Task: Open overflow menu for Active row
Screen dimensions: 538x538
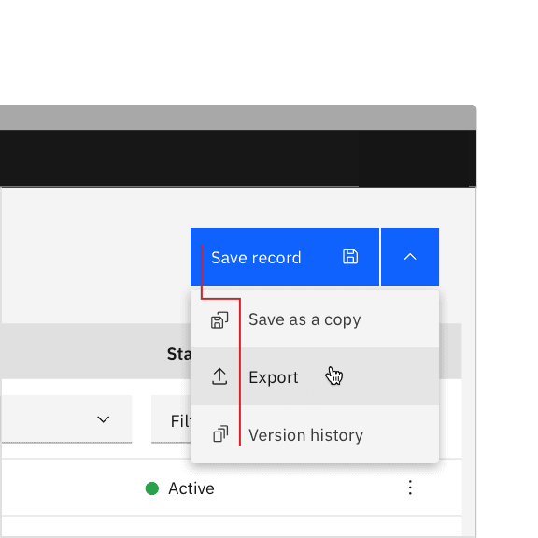Action: [x=410, y=488]
